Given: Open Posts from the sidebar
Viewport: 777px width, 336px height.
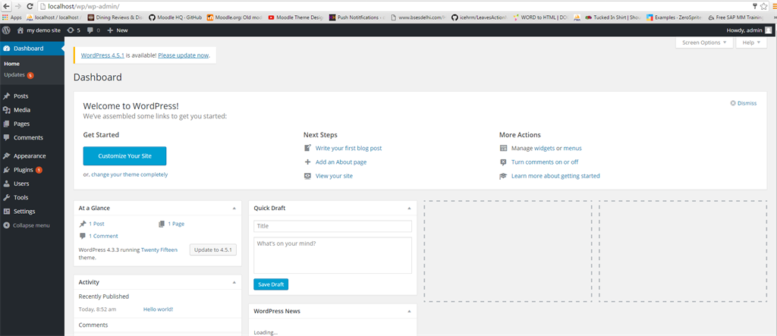Looking at the screenshot, I should pos(32,96).
